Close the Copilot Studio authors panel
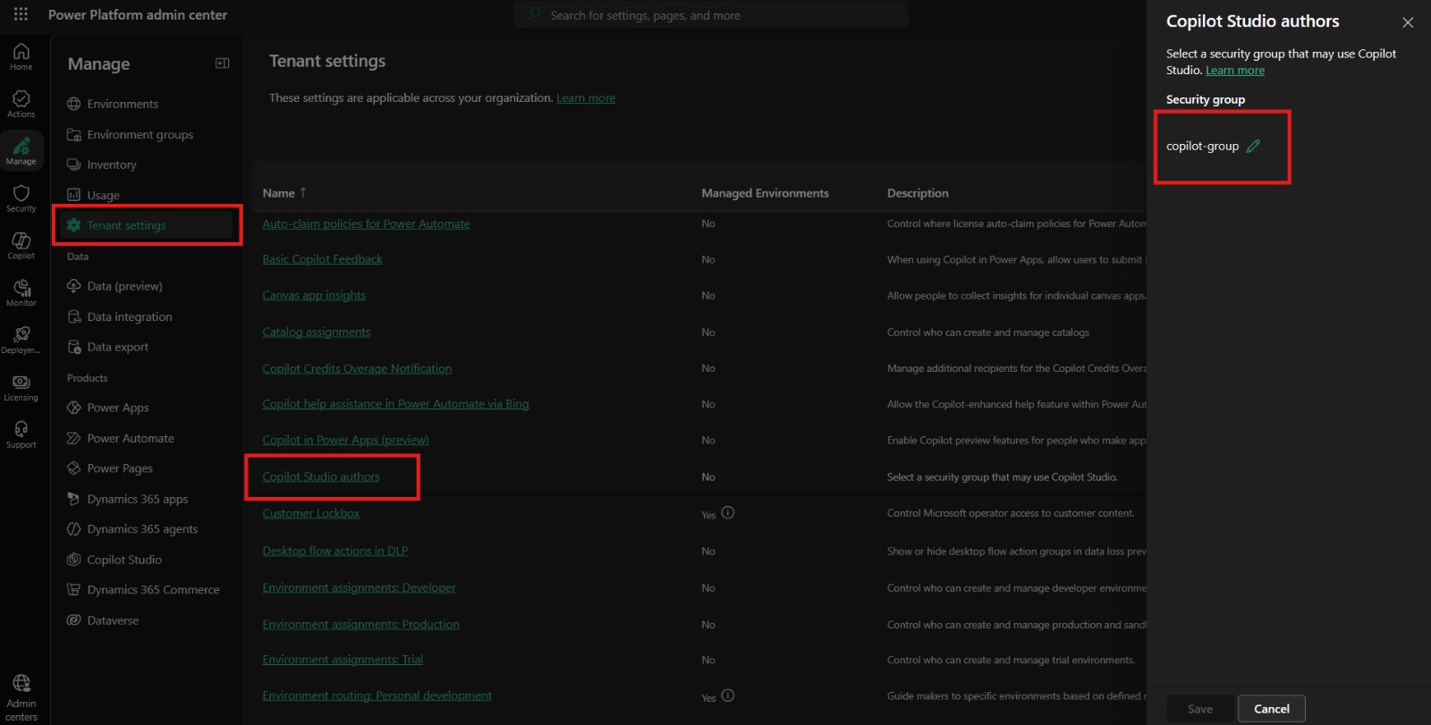The height and width of the screenshot is (725, 1431). [1408, 22]
